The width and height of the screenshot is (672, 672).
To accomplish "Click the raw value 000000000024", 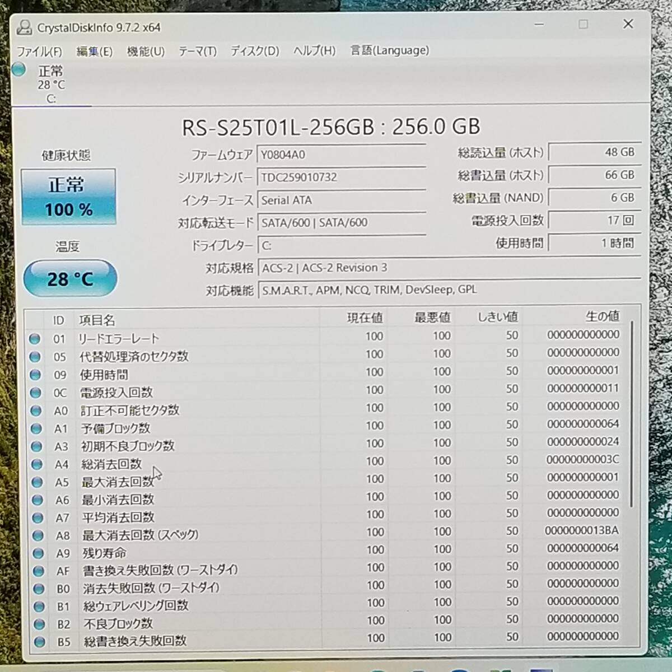I will [x=583, y=441].
